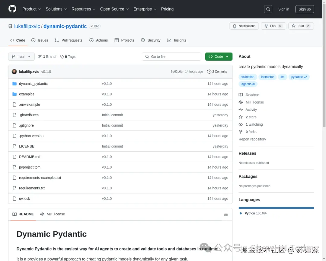326x261 pixels.
Task: Open the requirements-examples.txt file
Action: point(40,178)
